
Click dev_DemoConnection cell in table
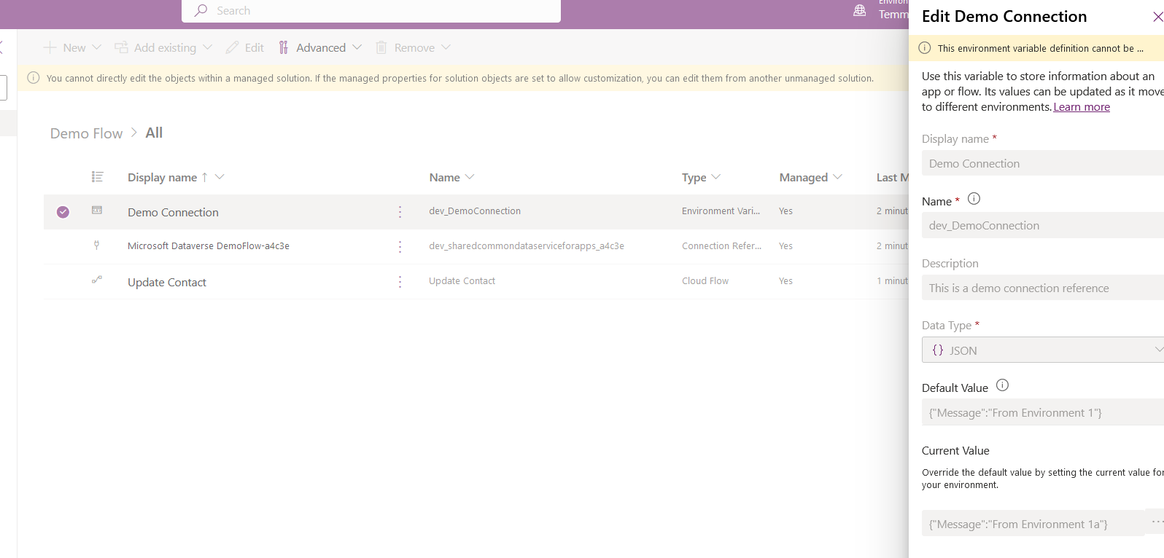pos(475,211)
